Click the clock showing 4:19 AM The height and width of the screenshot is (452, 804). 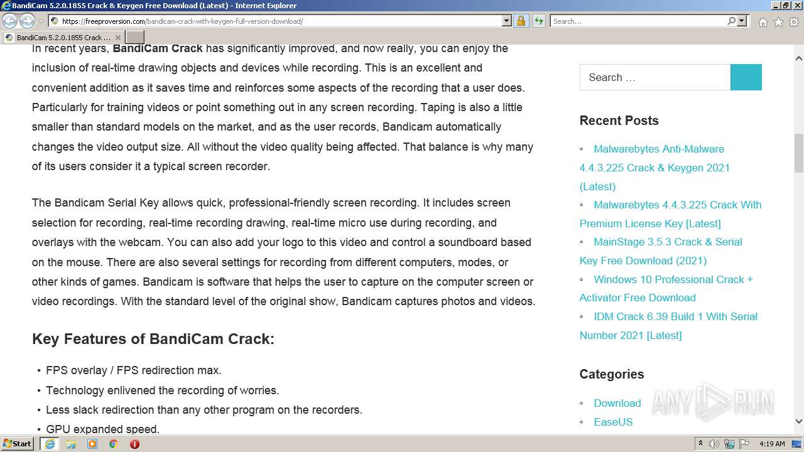(772, 444)
